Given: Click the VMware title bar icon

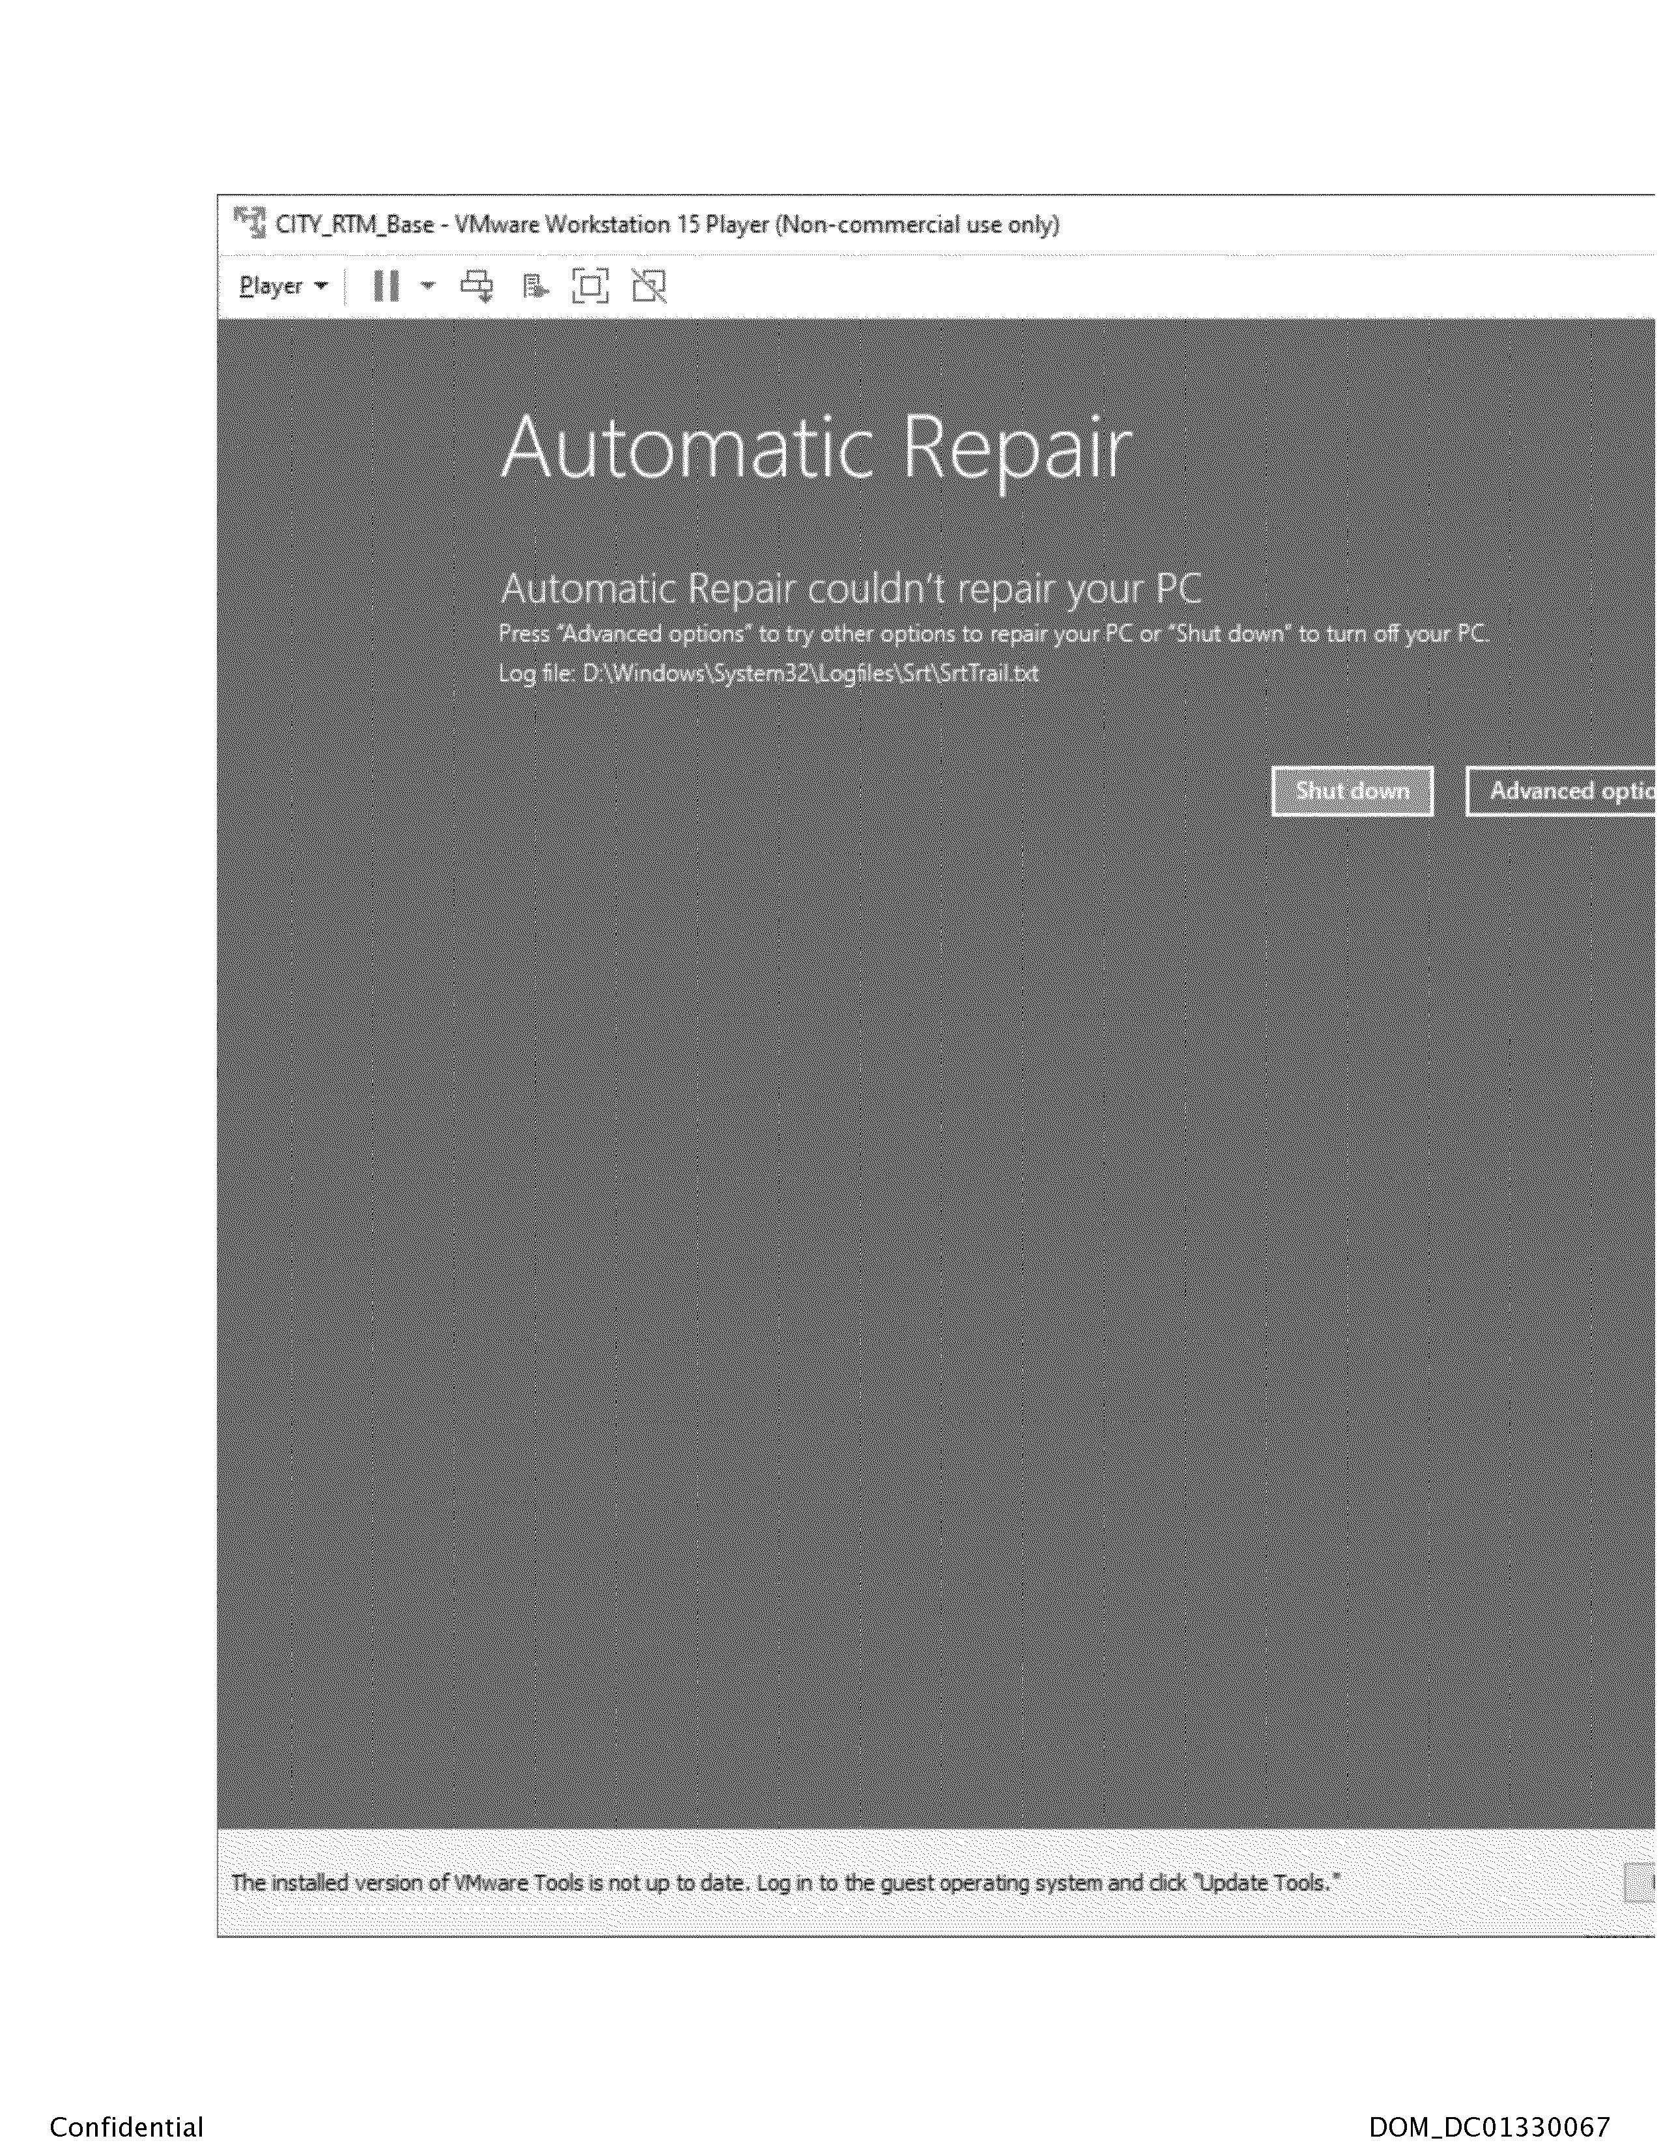Looking at the screenshot, I should (x=249, y=223).
